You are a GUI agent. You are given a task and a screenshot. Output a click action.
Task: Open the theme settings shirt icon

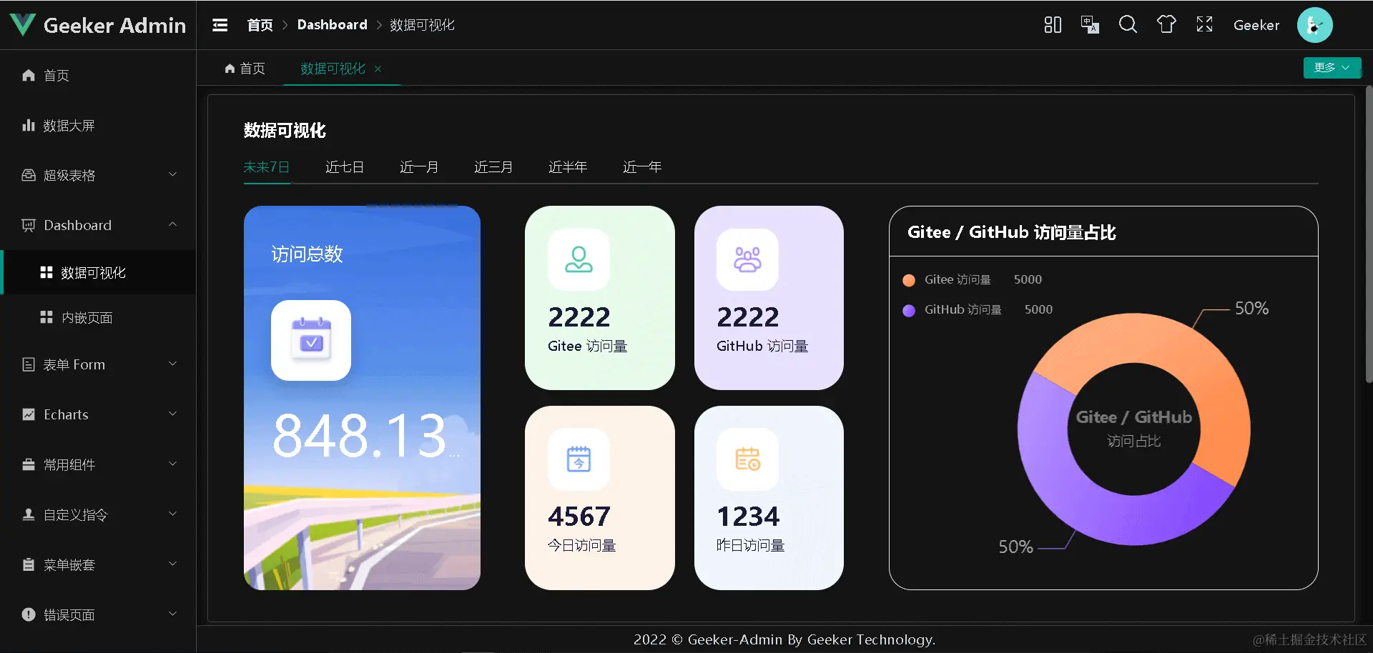[x=1166, y=25]
